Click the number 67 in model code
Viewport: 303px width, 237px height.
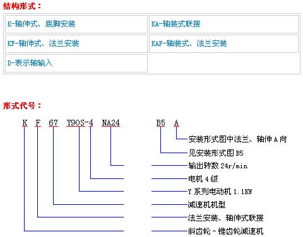53,123
